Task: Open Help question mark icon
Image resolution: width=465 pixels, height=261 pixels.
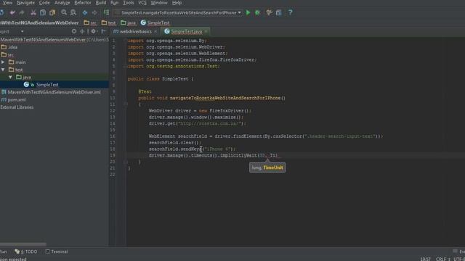Action: point(291,12)
